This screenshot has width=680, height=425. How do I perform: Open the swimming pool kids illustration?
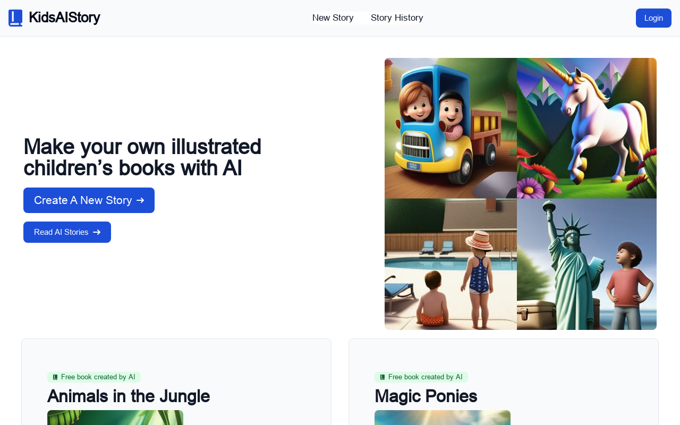point(450,264)
